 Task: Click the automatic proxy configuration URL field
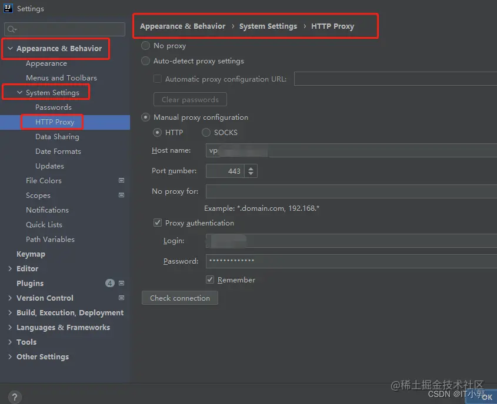pos(395,79)
